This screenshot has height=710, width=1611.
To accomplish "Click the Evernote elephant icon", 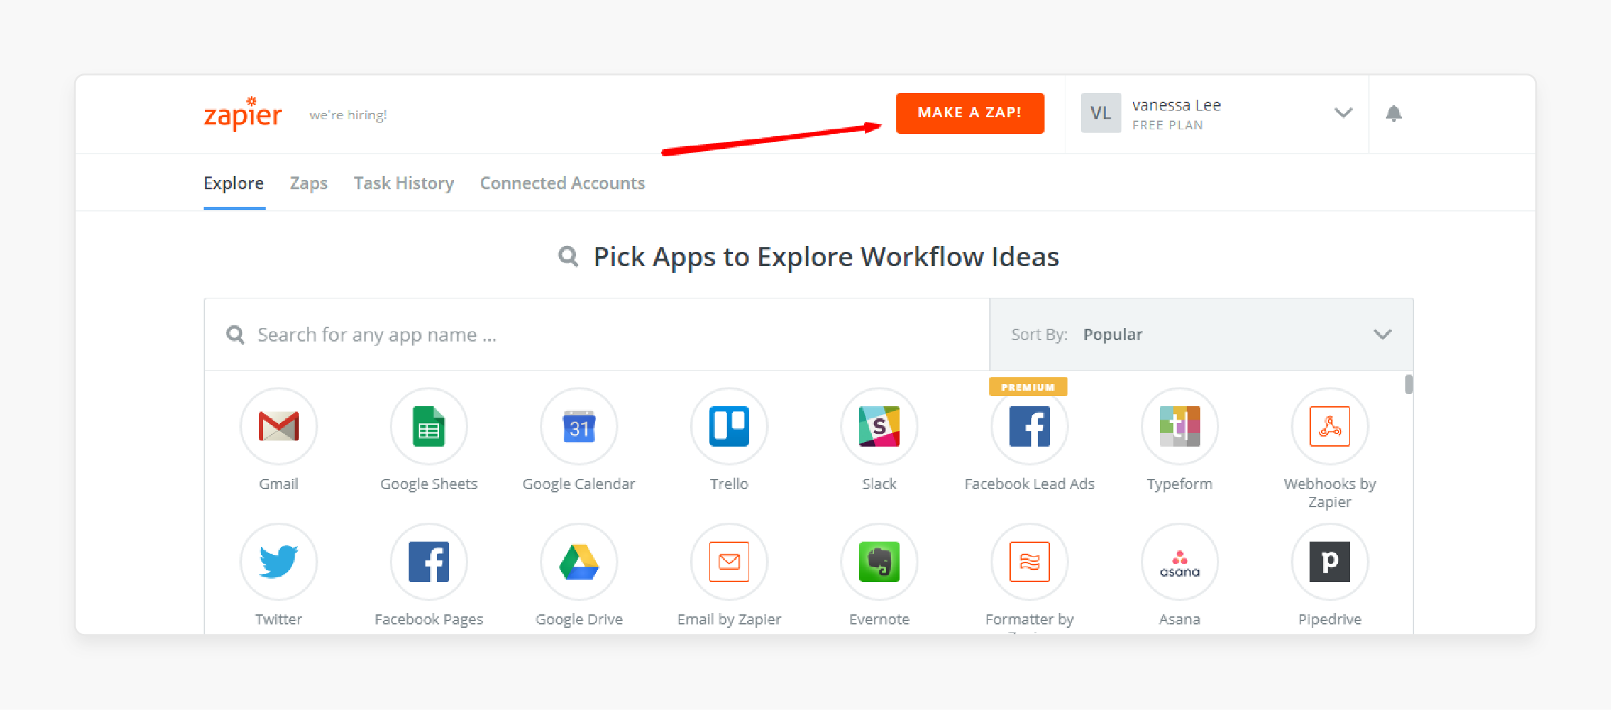I will point(879,561).
